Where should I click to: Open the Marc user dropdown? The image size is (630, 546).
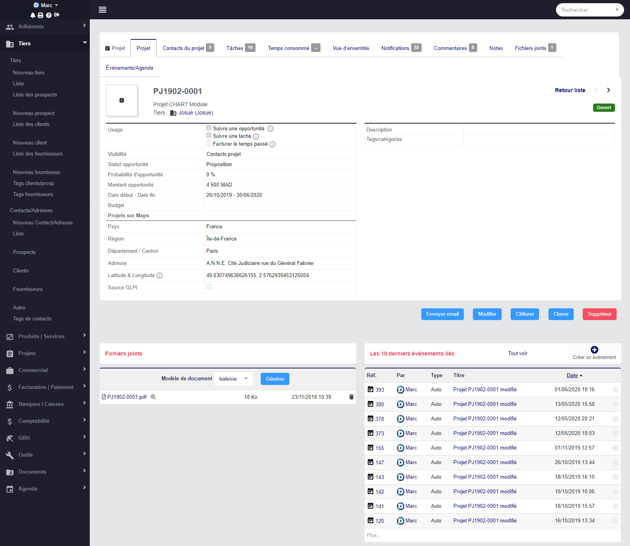coord(46,5)
